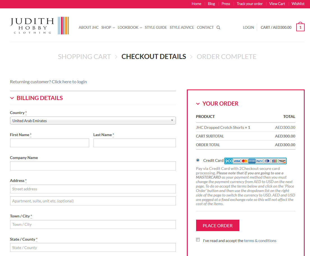The width and height of the screenshot is (310, 256).
Task: Go to Track your order page
Action: (x=249, y=4)
